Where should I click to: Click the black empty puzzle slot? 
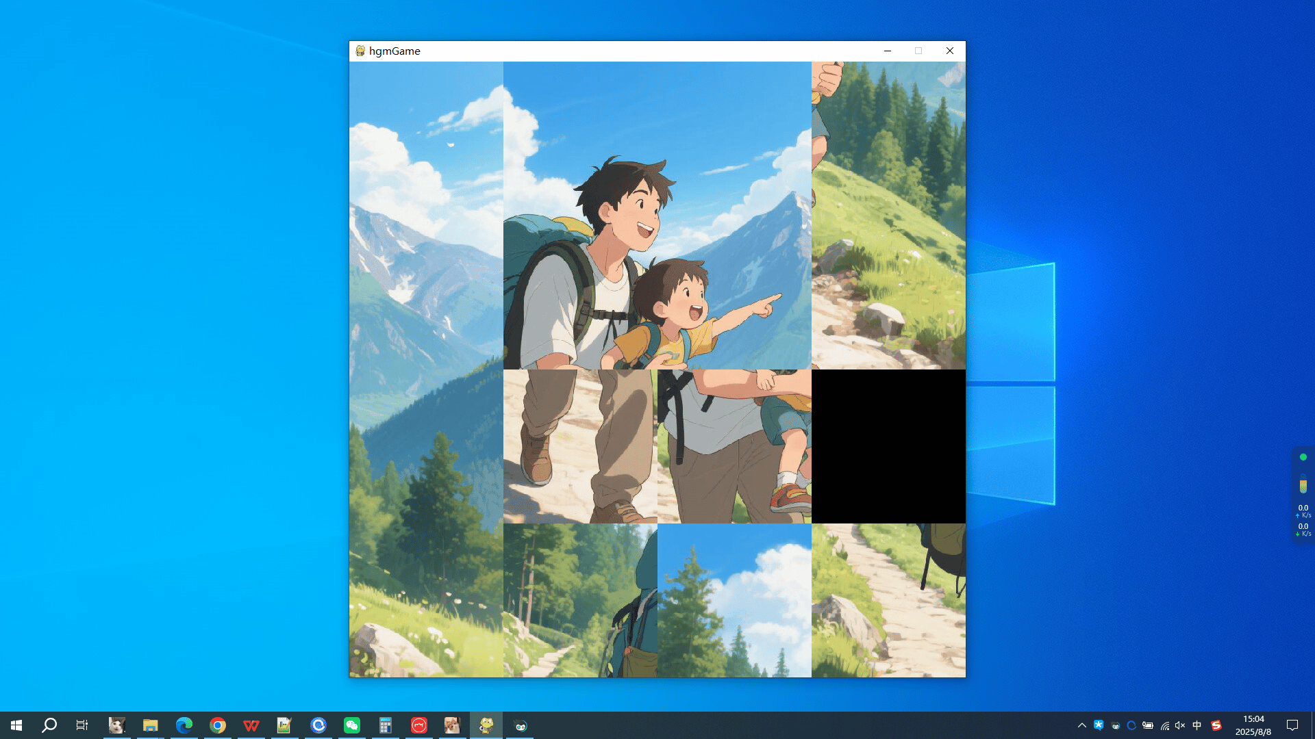tap(888, 446)
